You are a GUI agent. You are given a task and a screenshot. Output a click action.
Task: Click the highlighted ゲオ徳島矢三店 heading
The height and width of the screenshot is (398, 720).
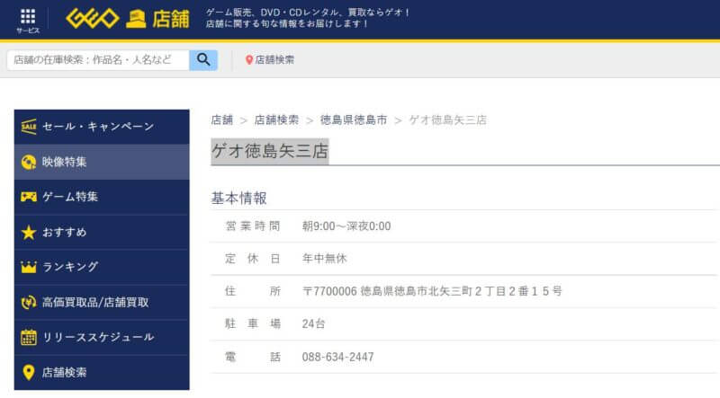pyautogui.click(x=270, y=151)
